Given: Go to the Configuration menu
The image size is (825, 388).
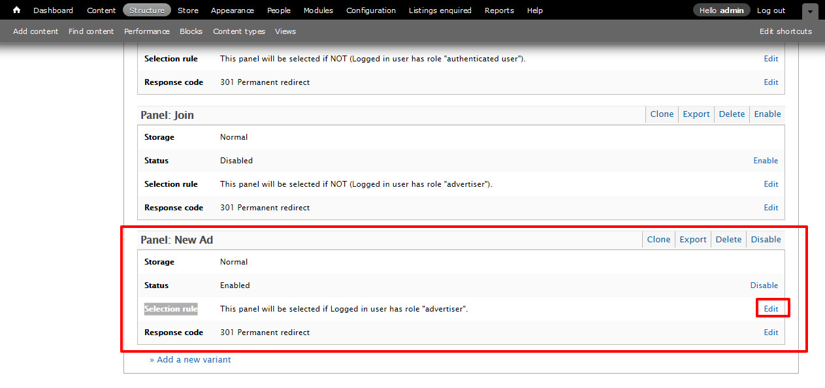Looking at the screenshot, I should pos(371,10).
